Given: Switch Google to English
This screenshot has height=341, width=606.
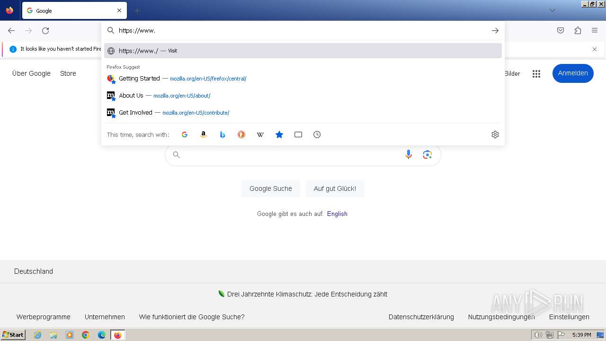Looking at the screenshot, I should pyautogui.click(x=337, y=214).
